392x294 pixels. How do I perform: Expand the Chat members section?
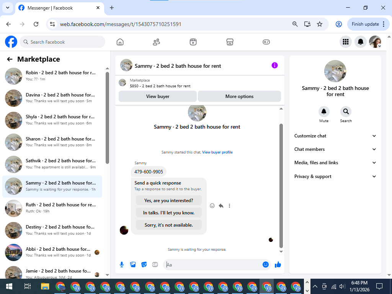coord(335,149)
